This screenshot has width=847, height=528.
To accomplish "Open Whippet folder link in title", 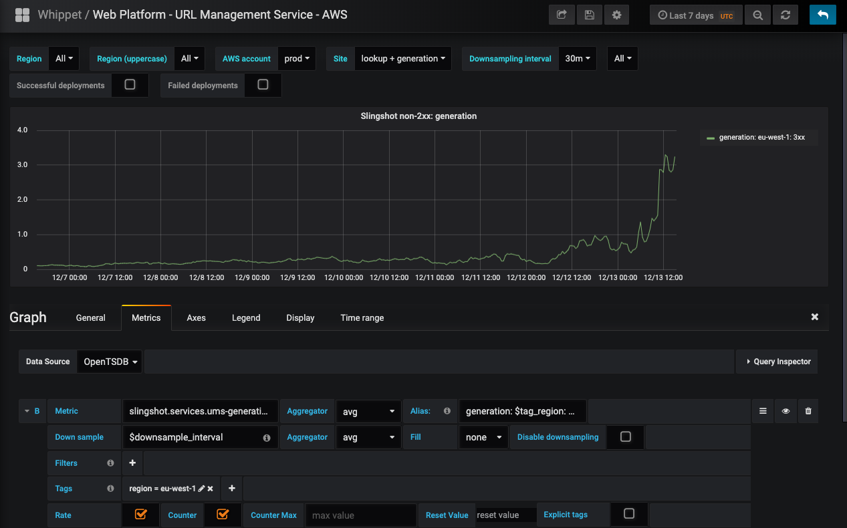I will [x=59, y=14].
